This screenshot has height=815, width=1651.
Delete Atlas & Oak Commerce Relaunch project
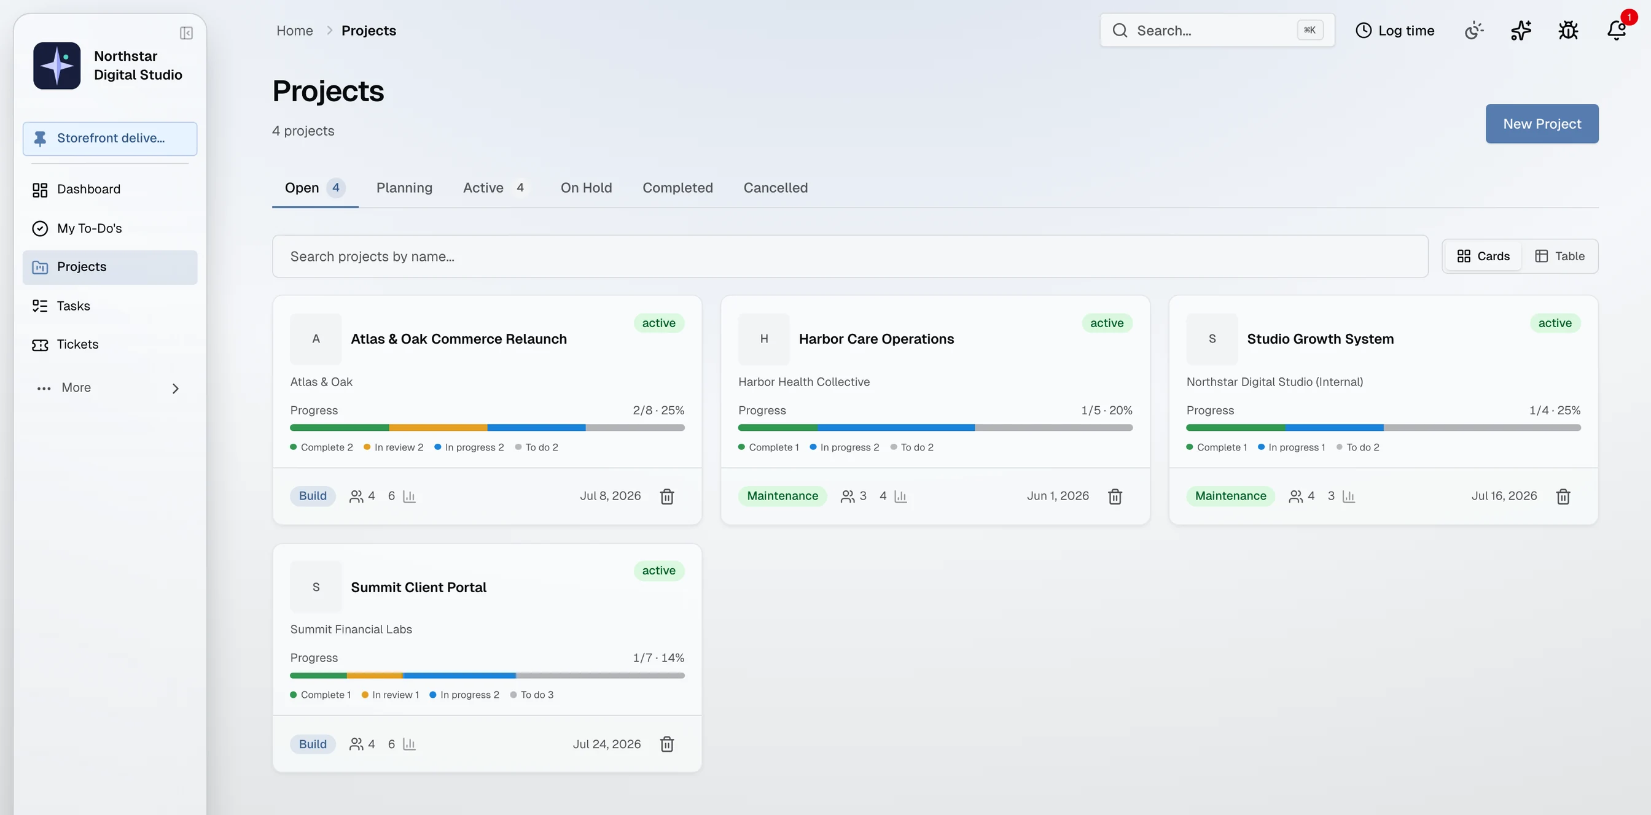click(666, 496)
